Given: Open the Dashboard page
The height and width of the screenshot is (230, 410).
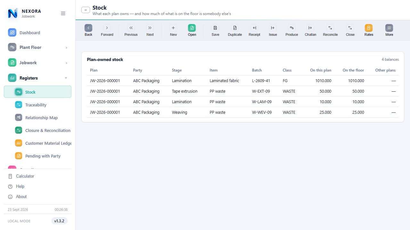Looking at the screenshot, I should (38, 33).
